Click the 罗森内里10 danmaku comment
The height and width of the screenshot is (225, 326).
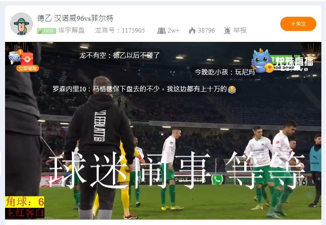(x=144, y=89)
